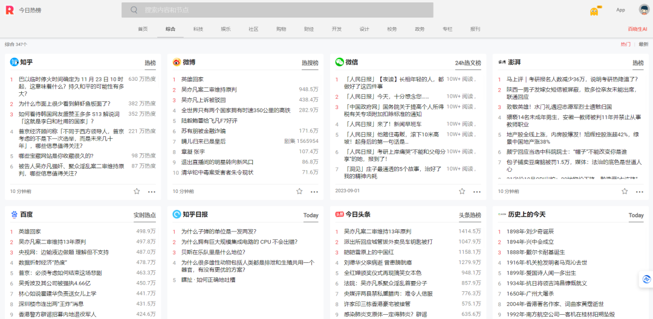653x319 pixels.
Task: Switch to the 专栏 tab
Action: 447,29
